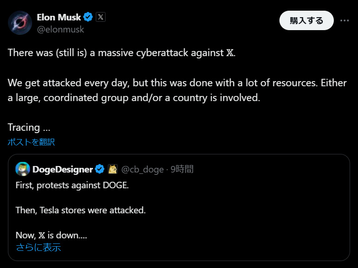Click the 'Tracing ...' line of the post
This screenshot has height=268, width=358.
click(29, 127)
